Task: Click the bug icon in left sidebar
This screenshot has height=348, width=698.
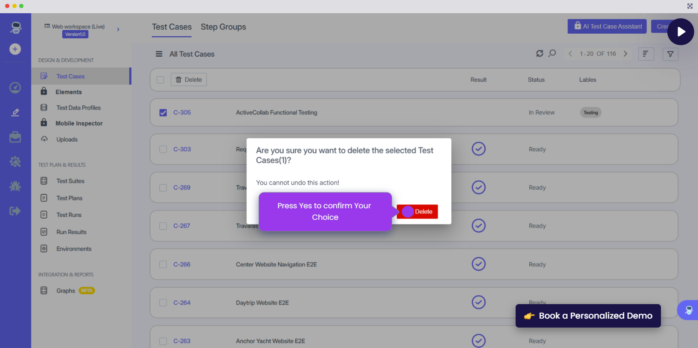Action: 15,186
